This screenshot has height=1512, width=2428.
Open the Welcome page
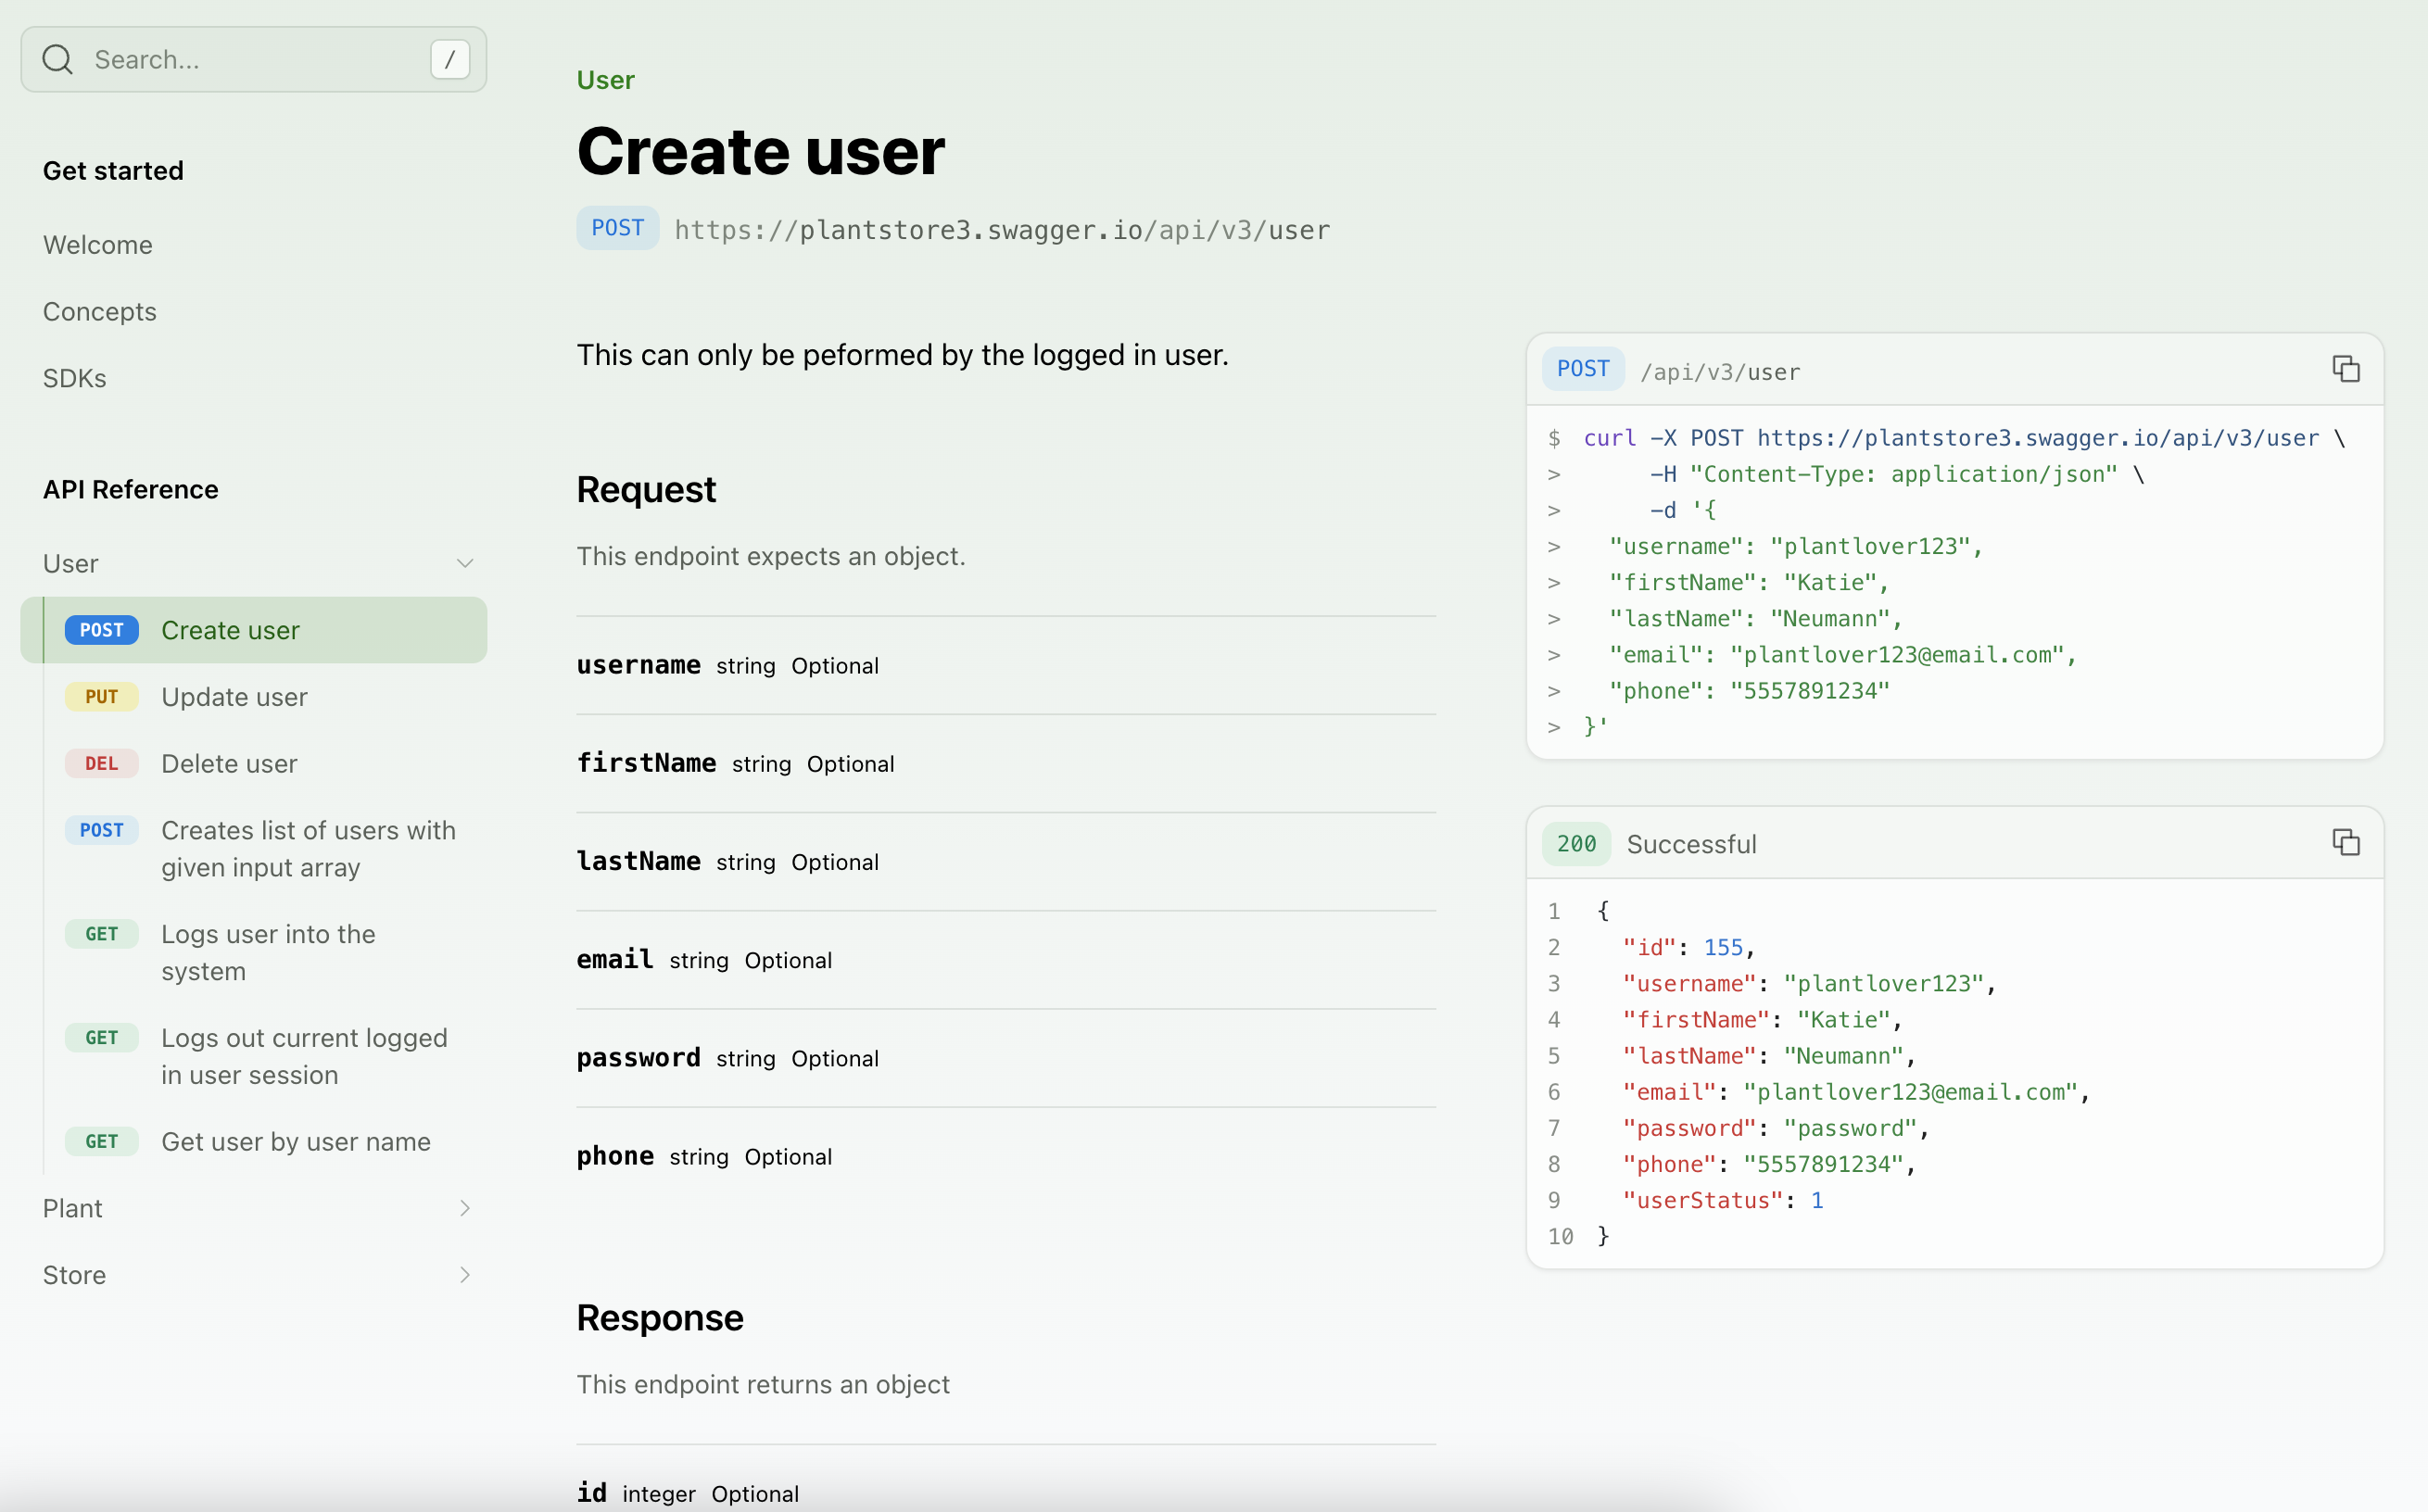pyautogui.click(x=97, y=244)
